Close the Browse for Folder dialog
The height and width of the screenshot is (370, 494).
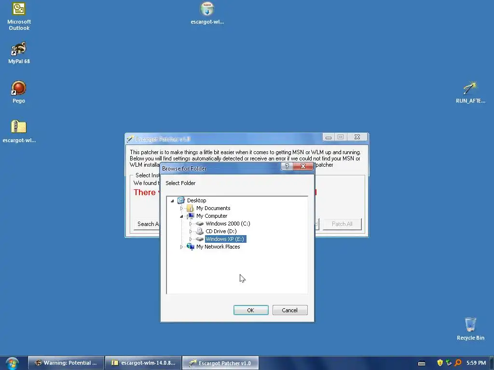pos(303,166)
